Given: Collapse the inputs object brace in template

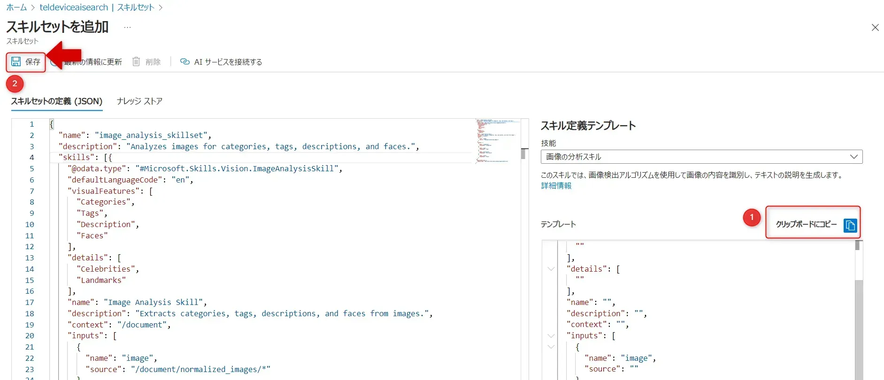Looking at the screenshot, I should (x=551, y=347).
